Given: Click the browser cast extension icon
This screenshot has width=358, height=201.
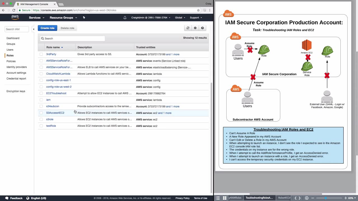Looking at the screenshot, I should 204,10.
